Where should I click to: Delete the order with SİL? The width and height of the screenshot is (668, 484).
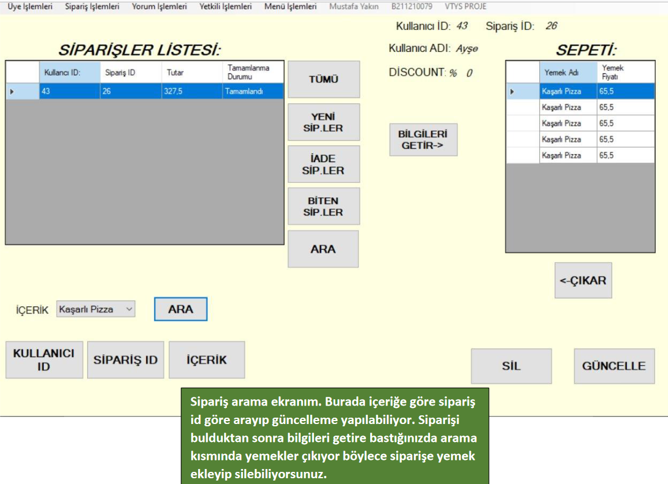pos(511,366)
